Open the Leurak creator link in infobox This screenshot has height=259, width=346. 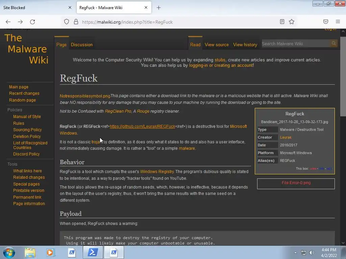[x=286, y=137]
